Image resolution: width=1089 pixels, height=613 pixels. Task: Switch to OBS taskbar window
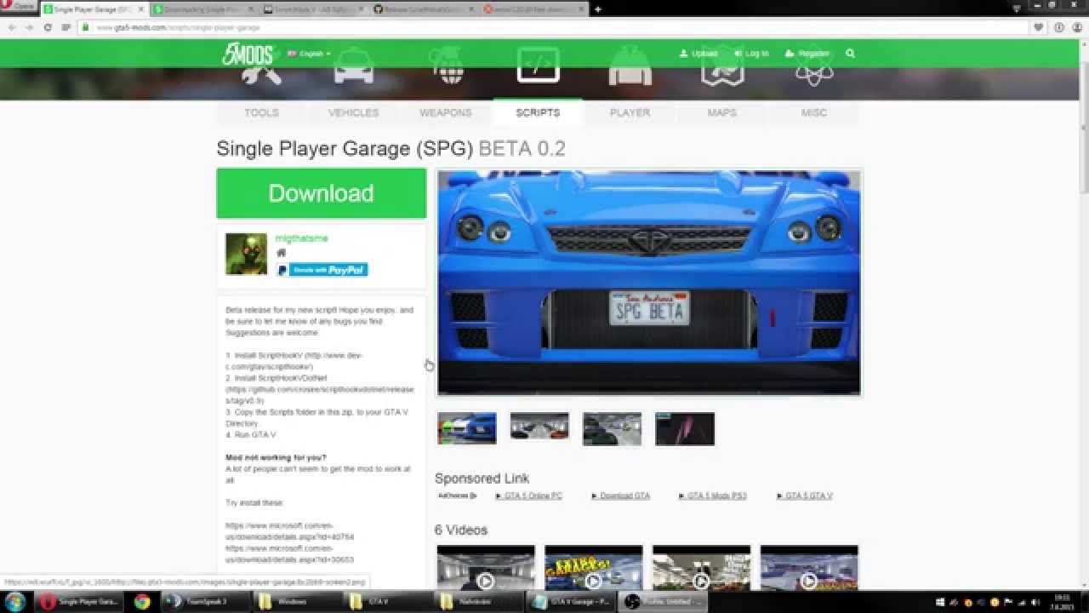pyautogui.click(x=662, y=601)
